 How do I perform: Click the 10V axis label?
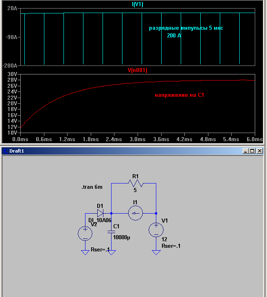(12, 133)
